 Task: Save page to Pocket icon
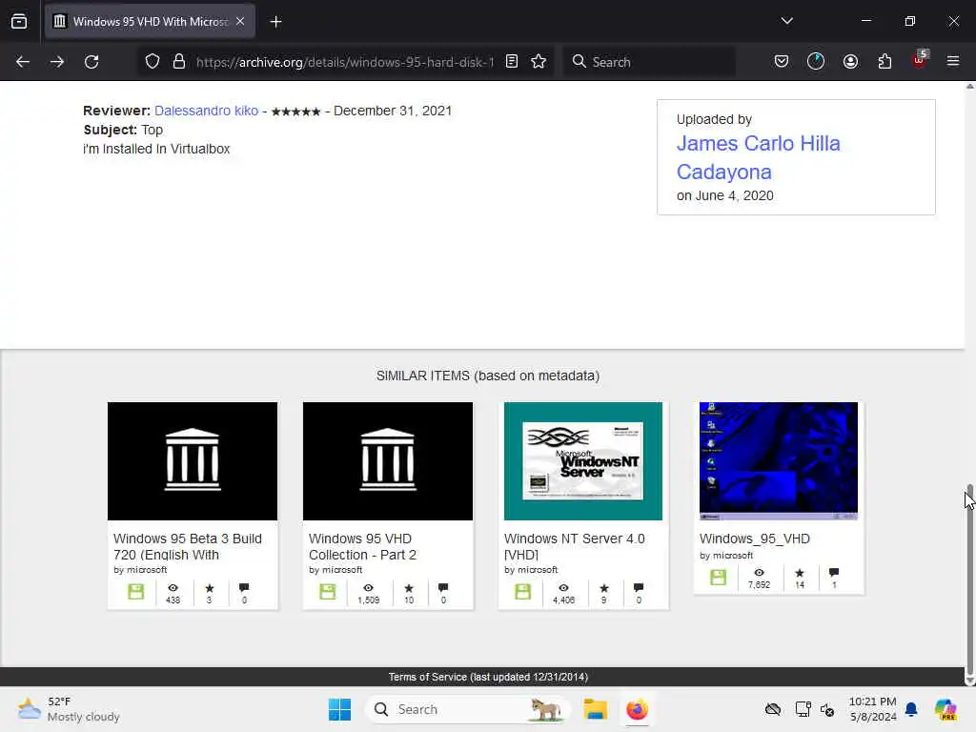[x=782, y=61]
